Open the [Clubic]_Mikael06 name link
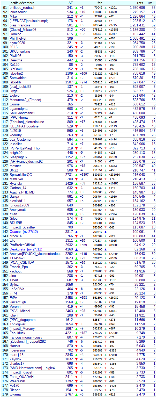 23,30
